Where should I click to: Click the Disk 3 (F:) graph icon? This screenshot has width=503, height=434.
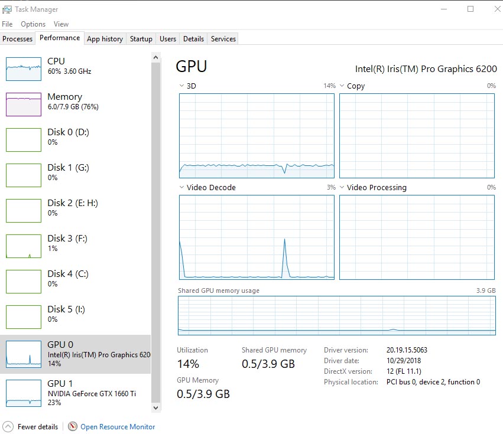point(24,246)
